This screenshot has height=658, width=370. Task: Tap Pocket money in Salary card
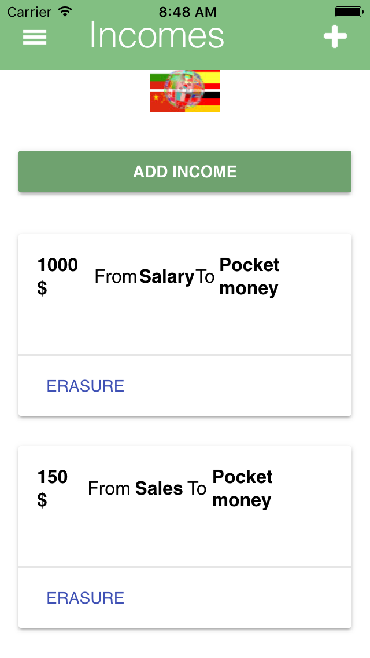[x=249, y=276]
